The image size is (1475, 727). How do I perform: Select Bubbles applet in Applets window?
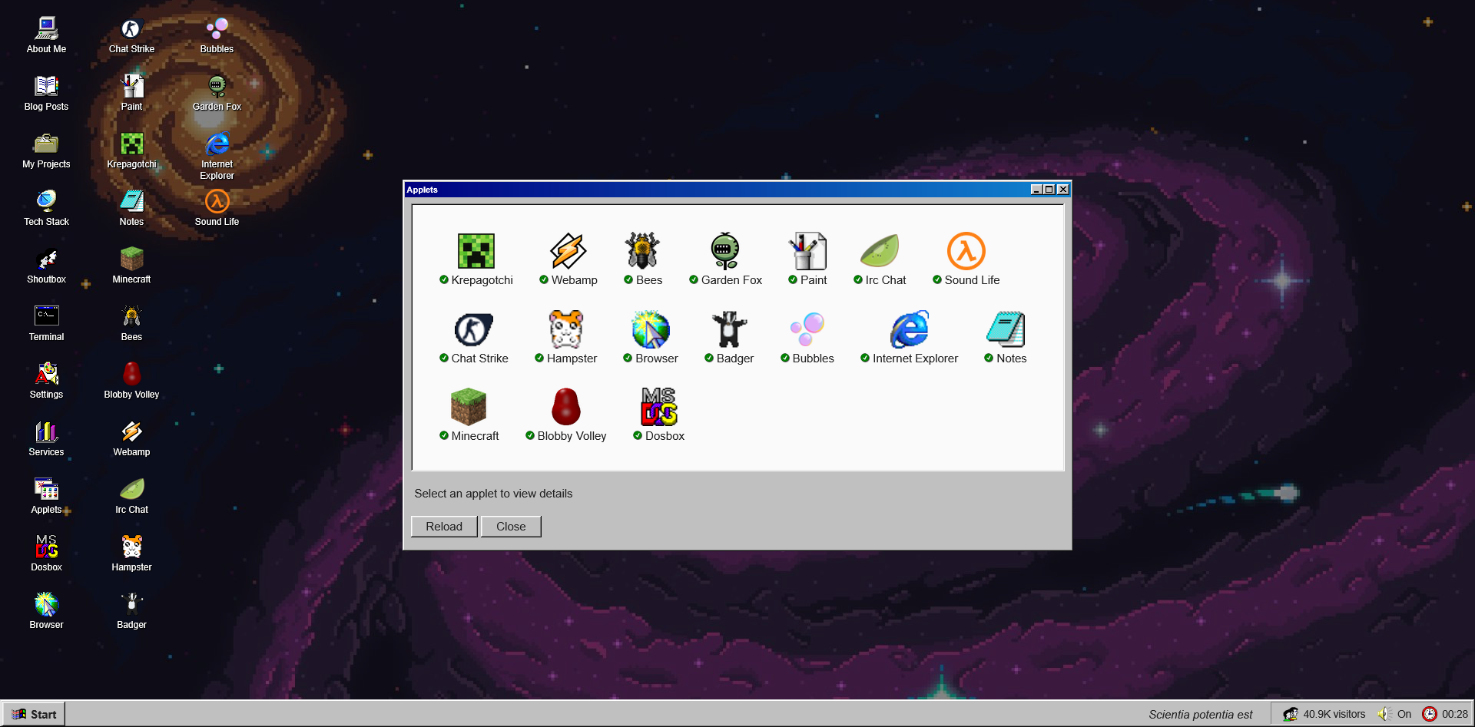(807, 338)
